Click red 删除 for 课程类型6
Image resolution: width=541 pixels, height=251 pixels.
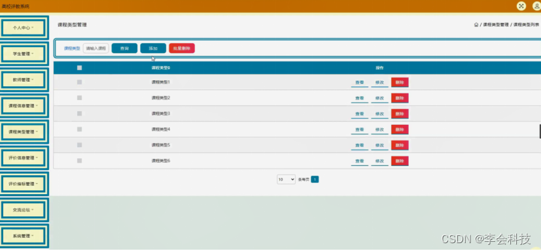[x=400, y=161]
